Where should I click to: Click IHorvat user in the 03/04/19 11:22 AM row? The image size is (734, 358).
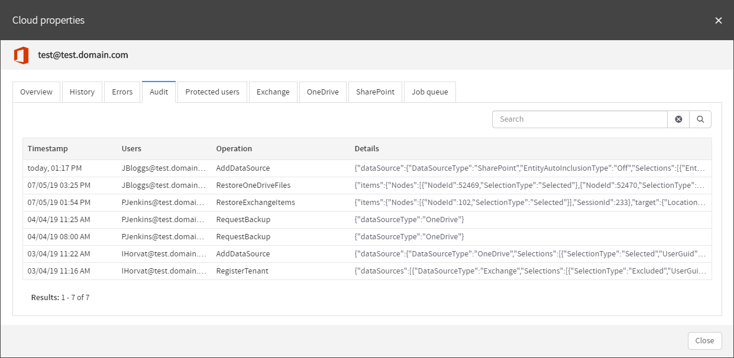coord(164,254)
